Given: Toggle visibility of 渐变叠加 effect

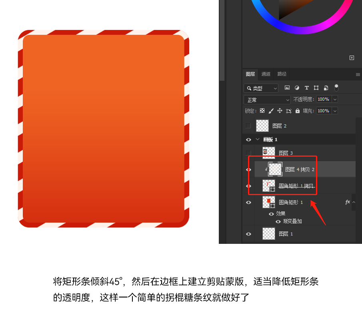Looking at the screenshot, I should pos(278,221).
